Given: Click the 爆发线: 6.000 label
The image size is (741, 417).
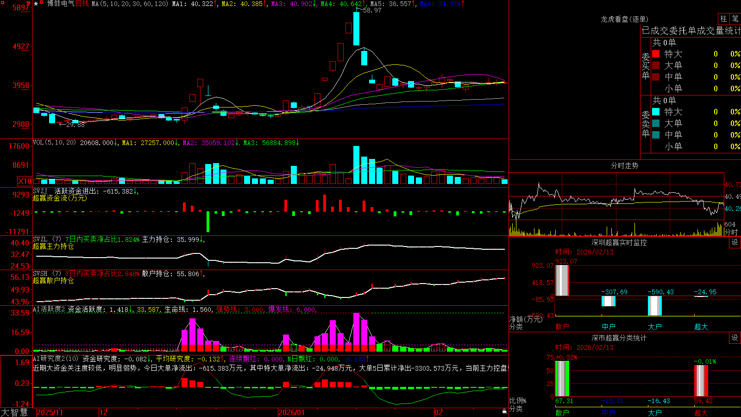Looking at the screenshot, I should pyautogui.click(x=293, y=310).
